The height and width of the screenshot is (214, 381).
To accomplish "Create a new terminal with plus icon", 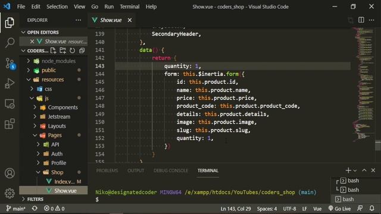I will [x=348, y=171].
